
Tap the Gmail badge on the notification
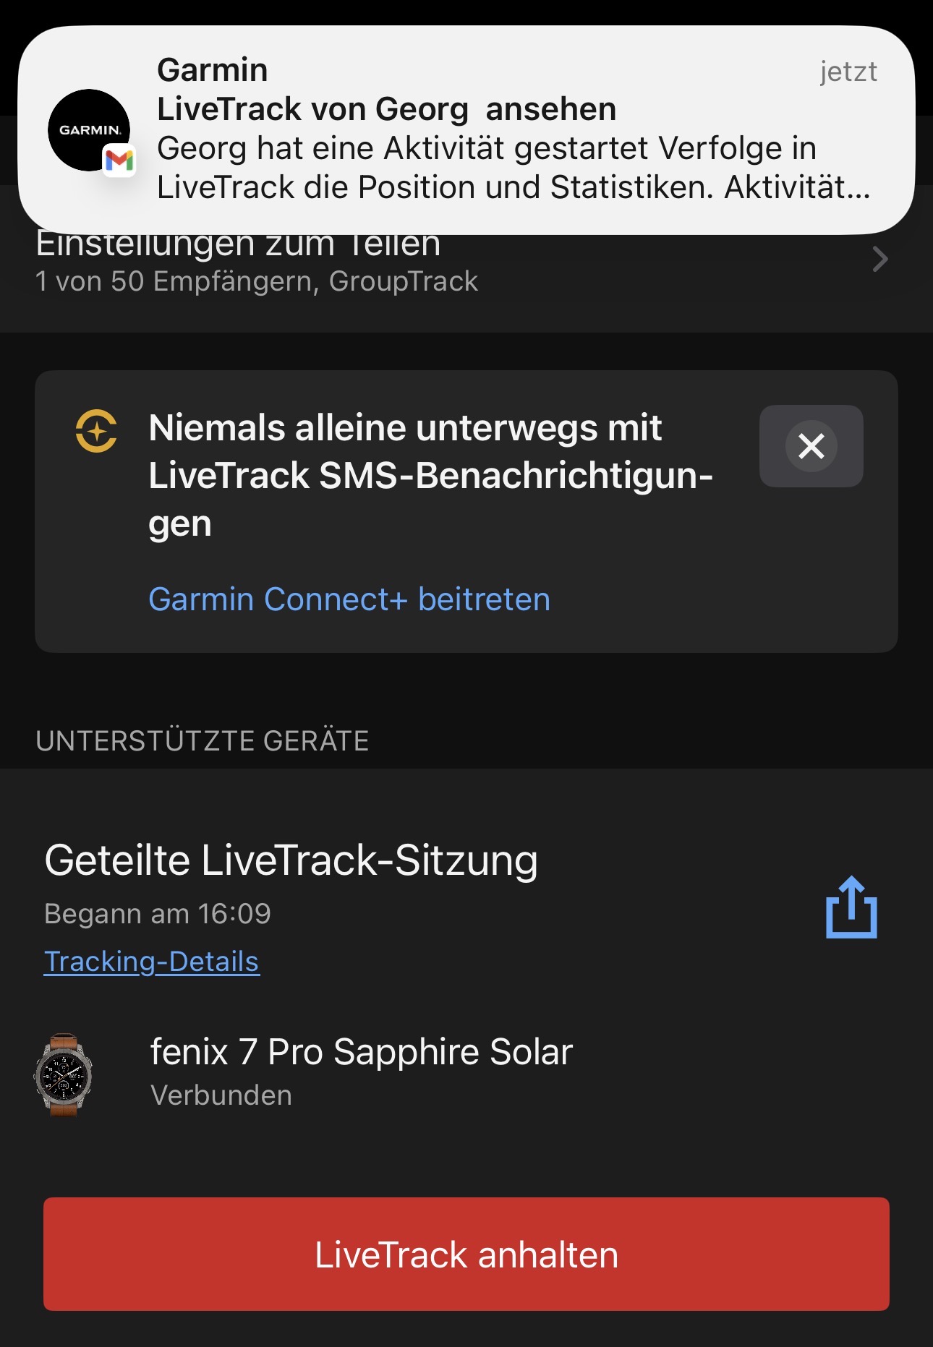pyautogui.click(x=119, y=161)
